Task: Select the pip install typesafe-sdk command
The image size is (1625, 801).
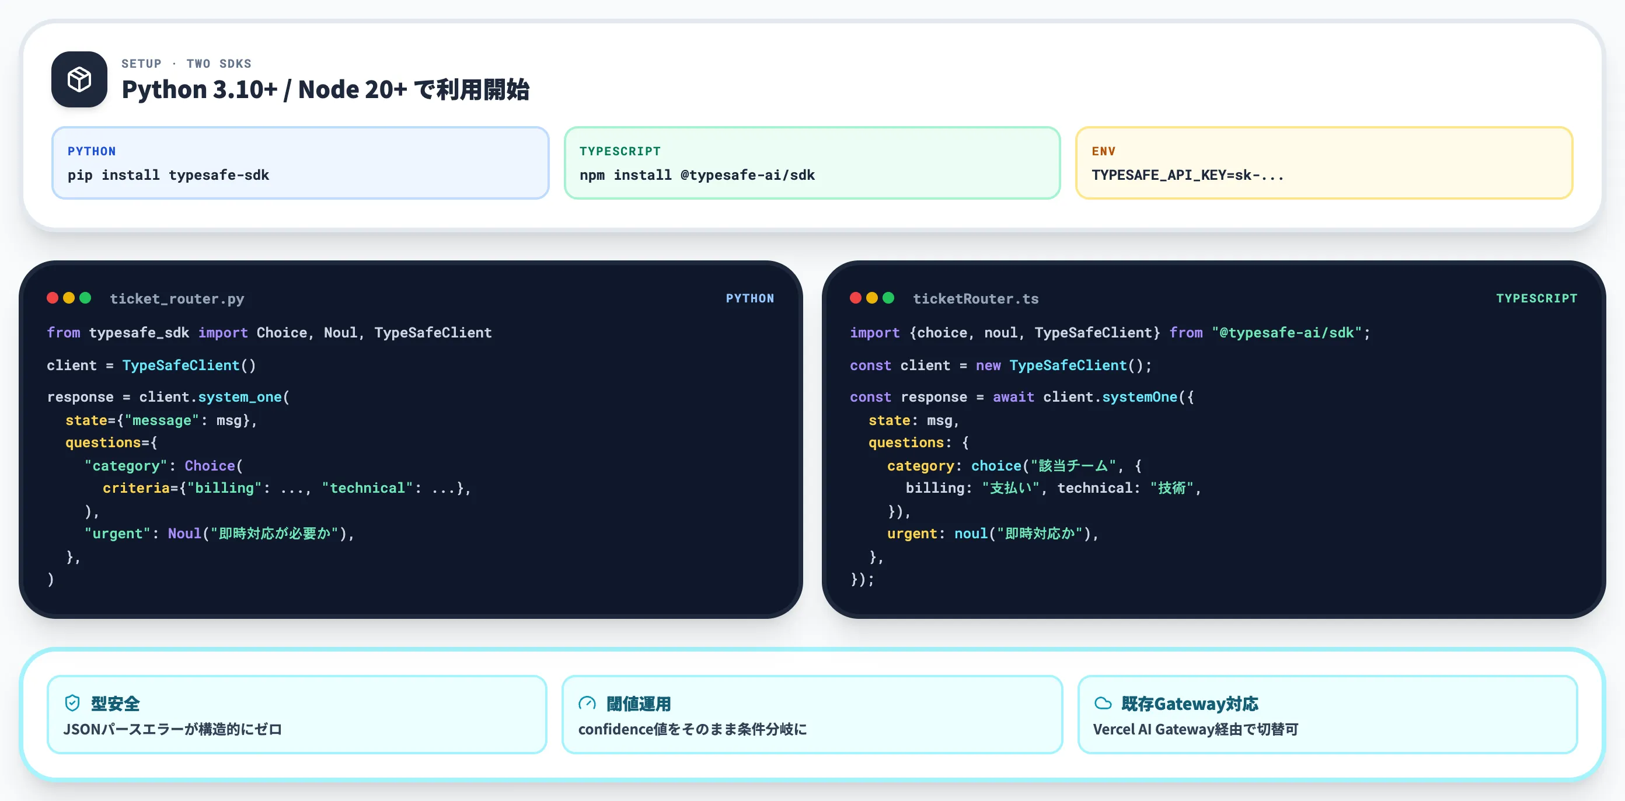Action: [x=169, y=175]
